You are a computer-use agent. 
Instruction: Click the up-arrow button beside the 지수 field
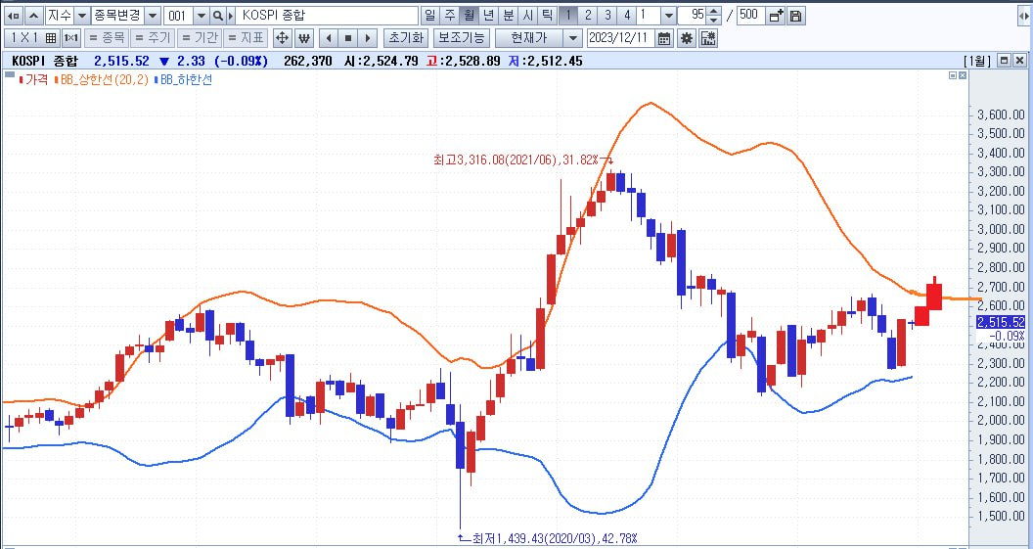tap(35, 15)
